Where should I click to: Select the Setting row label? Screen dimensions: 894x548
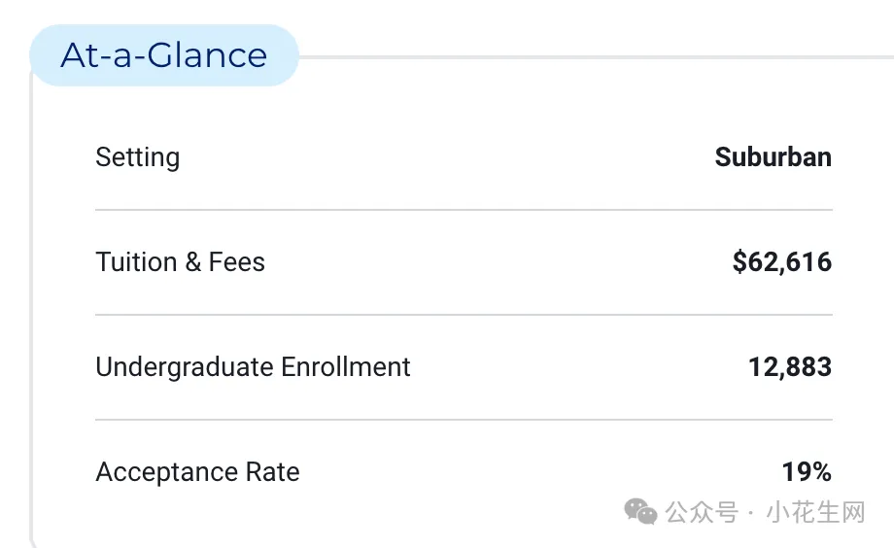(x=137, y=157)
